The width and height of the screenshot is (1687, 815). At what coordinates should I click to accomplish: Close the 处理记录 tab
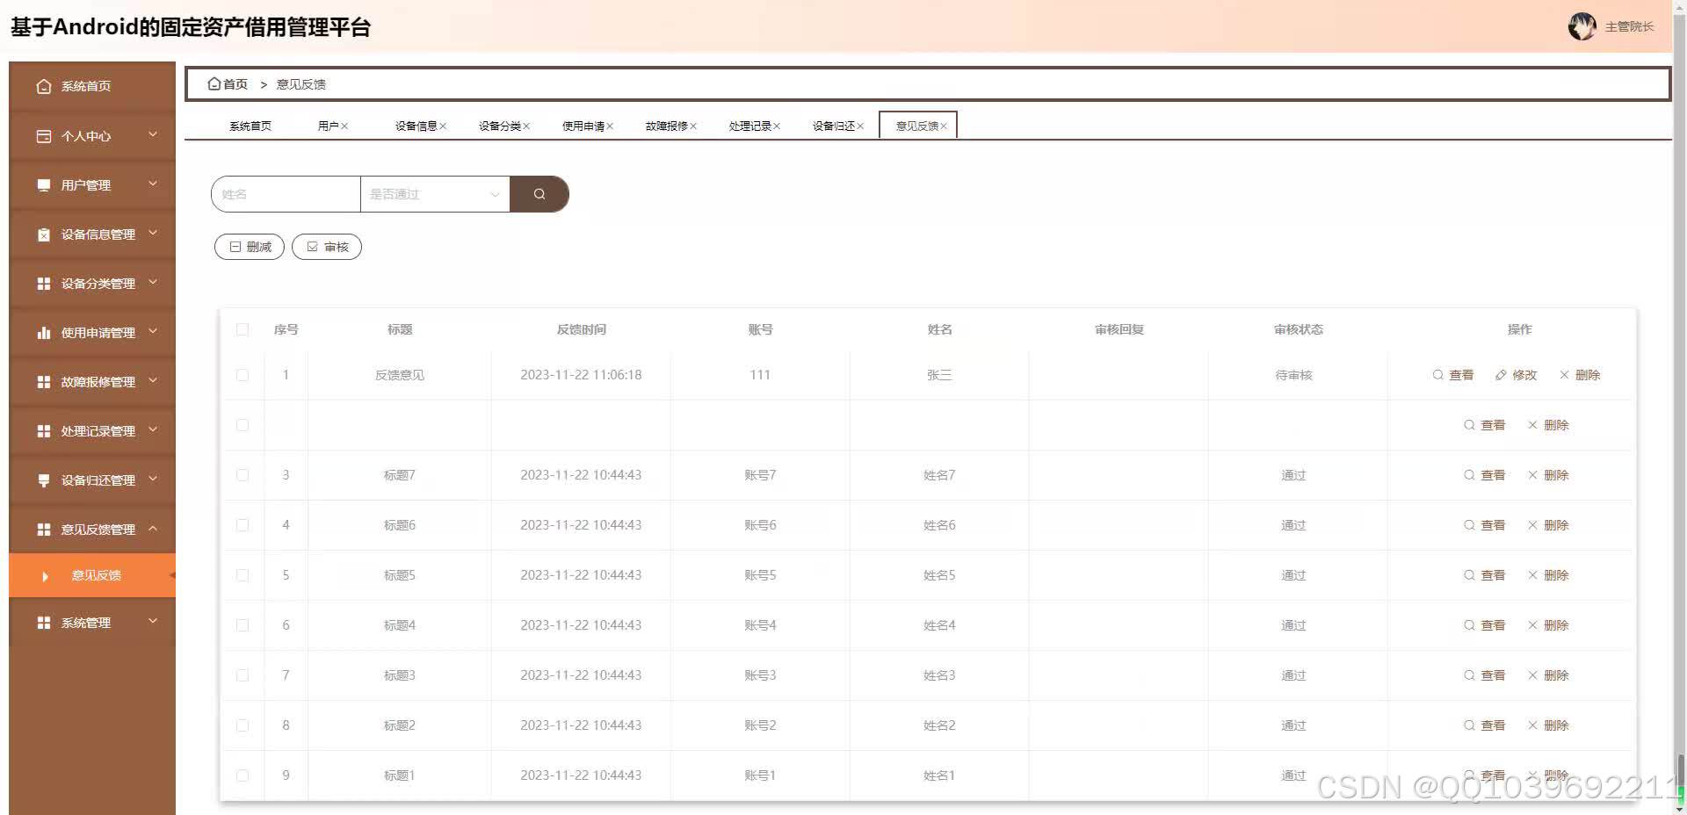click(777, 126)
